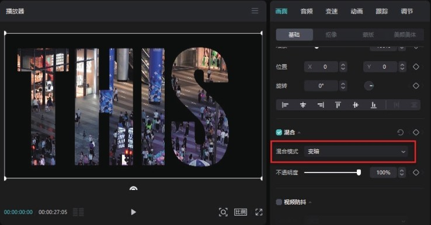Screen dimensions: 431x225
Task: Adjust the 不透明度 slider handle
Action: [359, 173]
